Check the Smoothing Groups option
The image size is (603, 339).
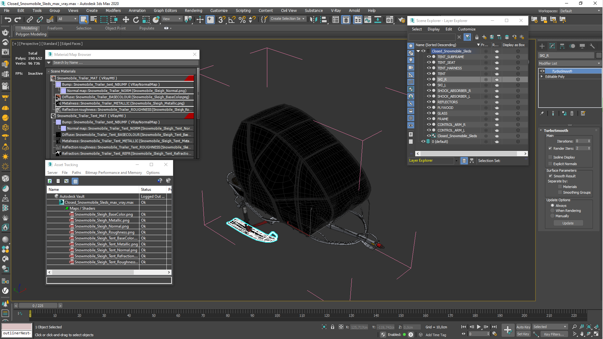[560, 192]
